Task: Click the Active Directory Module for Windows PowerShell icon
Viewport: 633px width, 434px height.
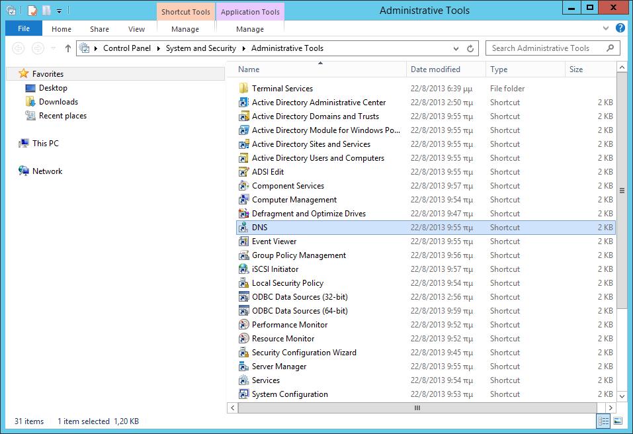Action: click(243, 130)
